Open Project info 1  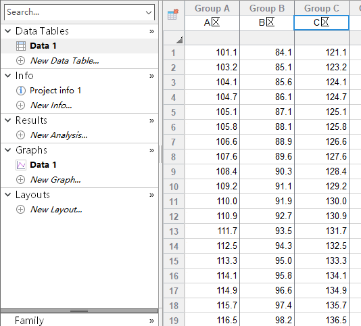[55, 91]
